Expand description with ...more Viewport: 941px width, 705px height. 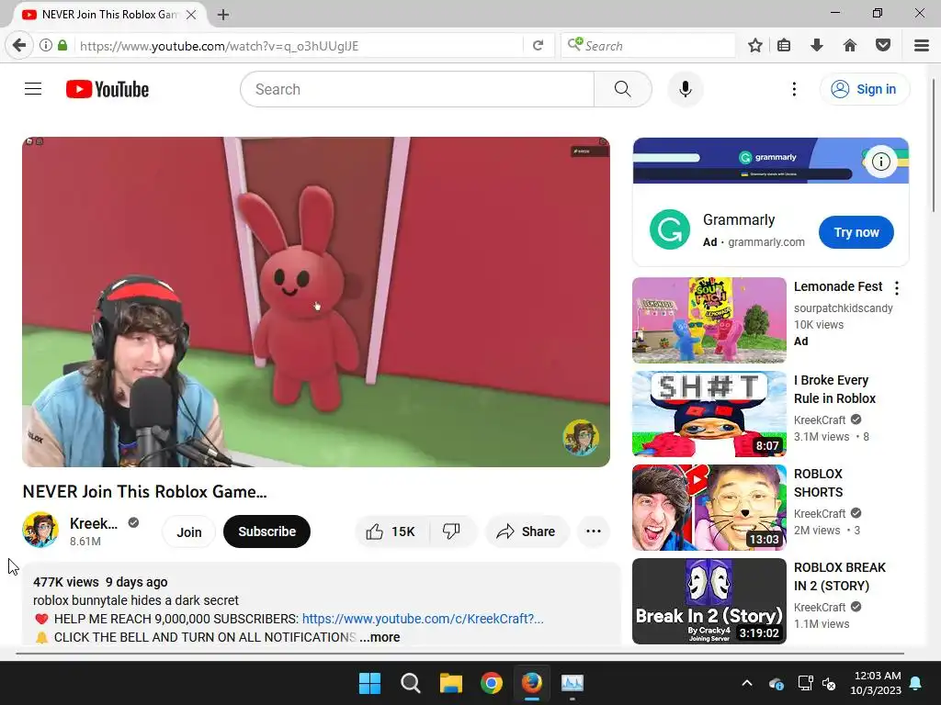[380, 637]
